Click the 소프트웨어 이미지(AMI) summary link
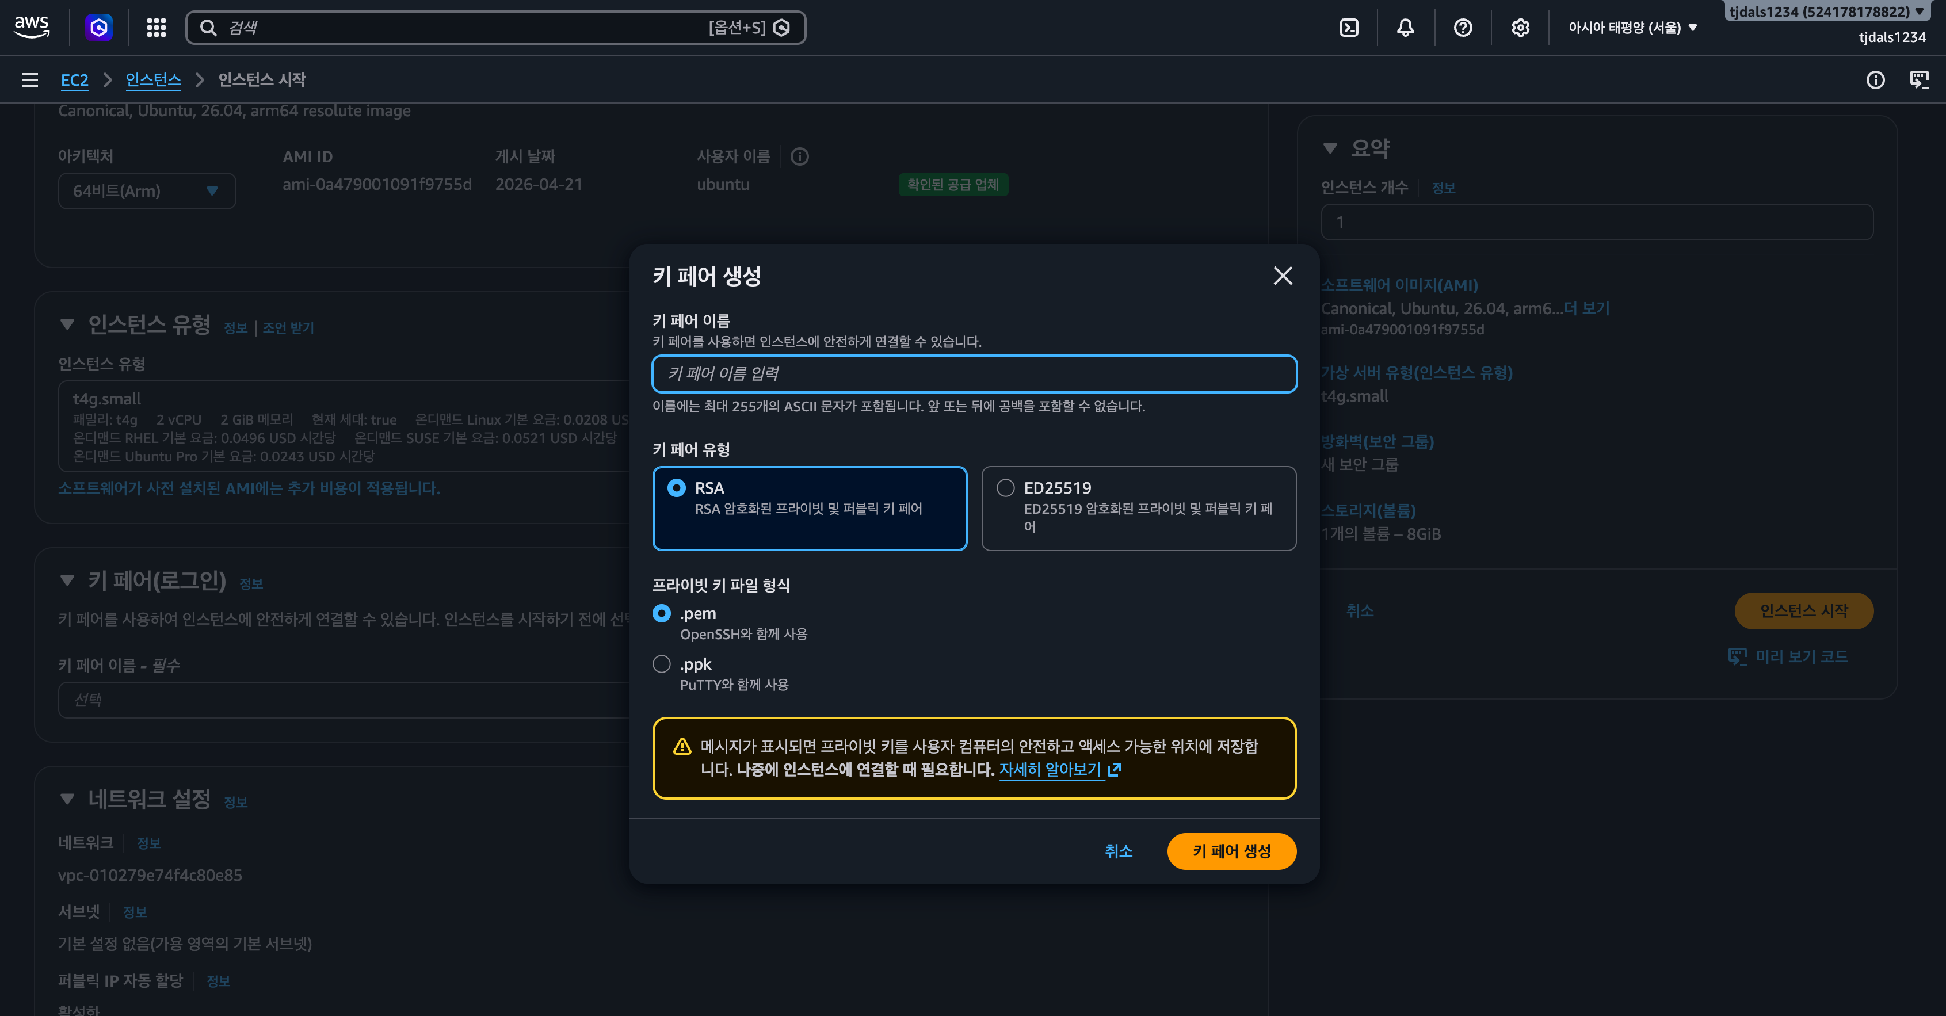 point(1399,285)
